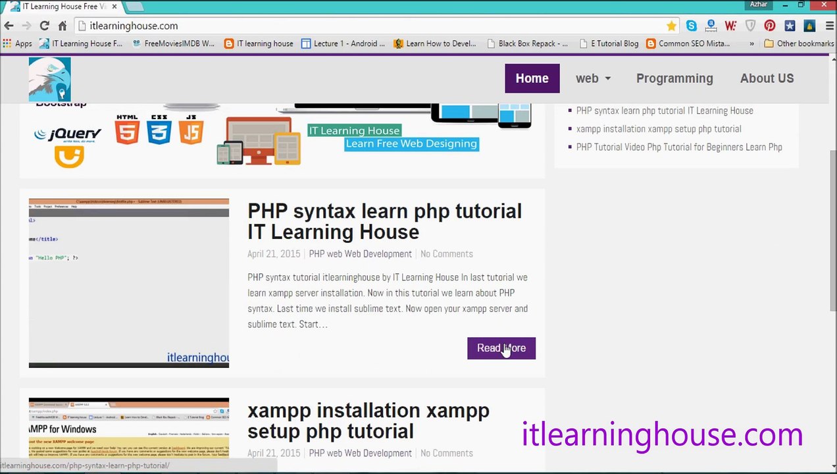Screen dimensions: 837x474
Task: Close the IT Learning House browser tab
Action: (114, 7)
